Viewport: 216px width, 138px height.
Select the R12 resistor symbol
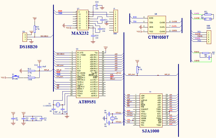32,71
